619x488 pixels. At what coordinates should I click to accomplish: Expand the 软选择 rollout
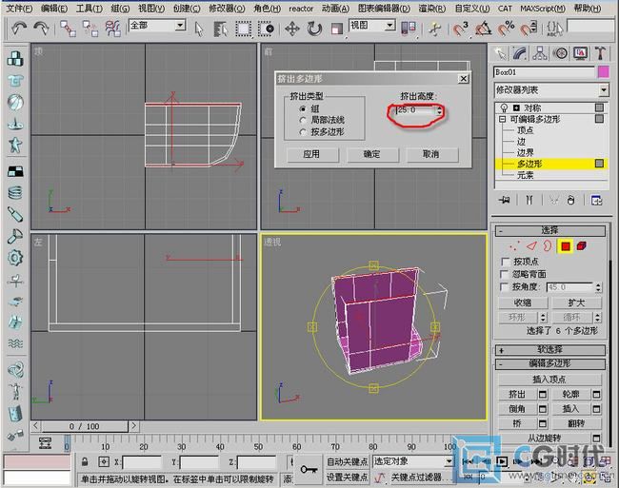[x=549, y=350]
